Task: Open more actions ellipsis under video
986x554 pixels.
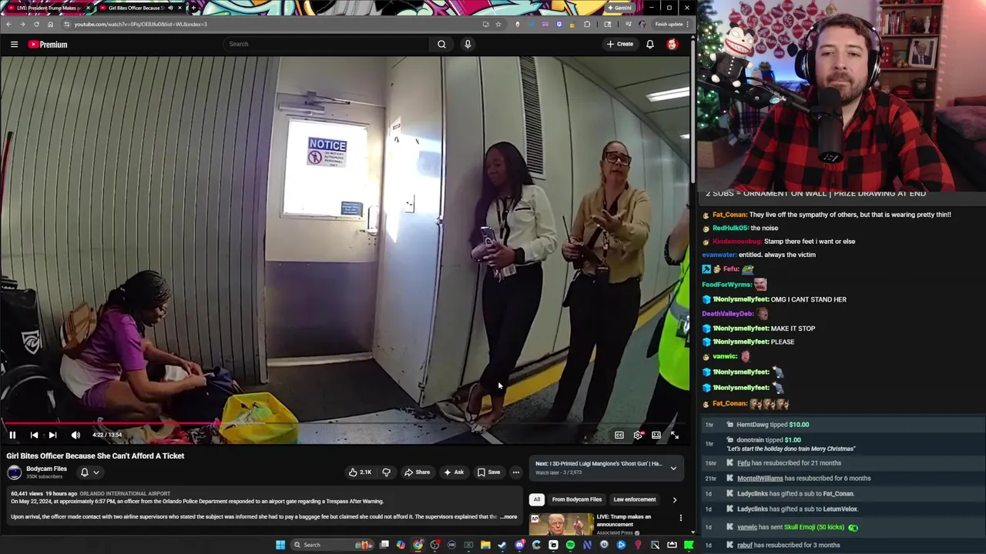Action: (516, 472)
